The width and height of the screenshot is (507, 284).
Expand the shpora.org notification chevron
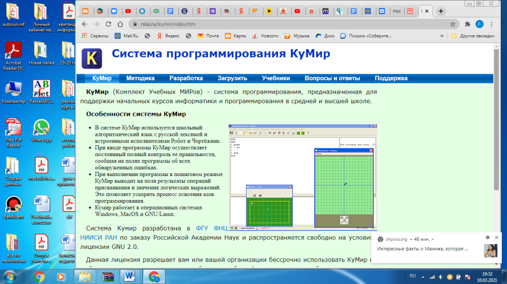pos(432,239)
